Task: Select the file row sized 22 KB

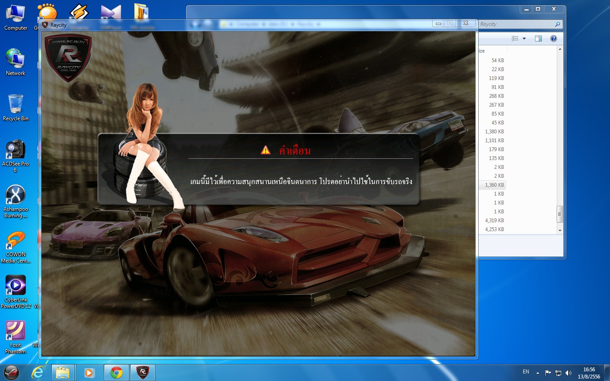Action: pos(492,69)
